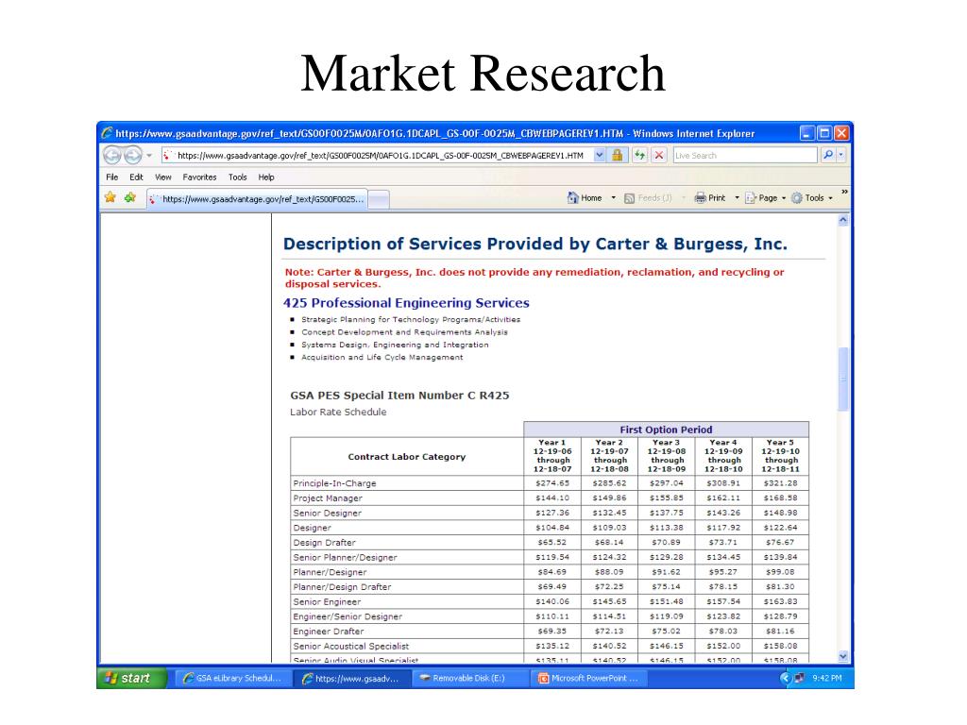Image resolution: width=967 pixels, height=725 pixels.
Task: Open Removable Disk (E:) taskbar item
Action: tap(469, 678)
